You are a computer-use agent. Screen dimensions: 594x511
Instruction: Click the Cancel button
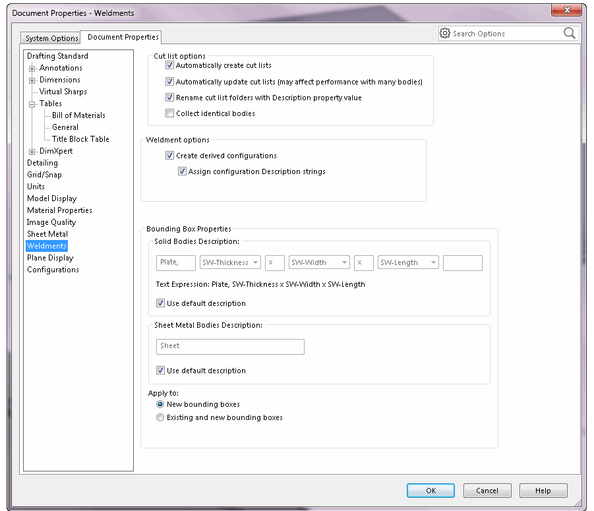[487, 491]
